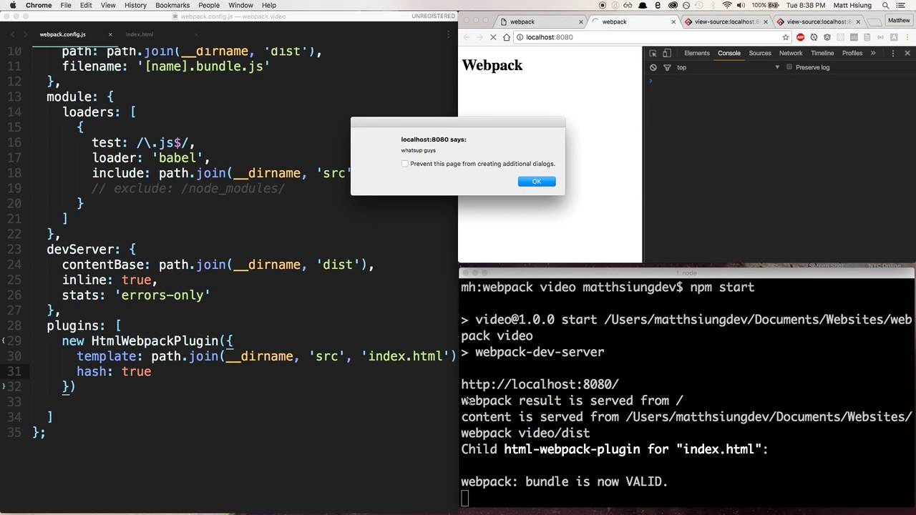
Task: Bookmark this page with the star icon
Action: click(x=785, y=37)
